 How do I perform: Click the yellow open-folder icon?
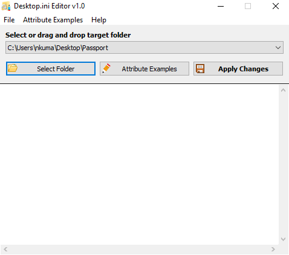(x=13, y=68)
